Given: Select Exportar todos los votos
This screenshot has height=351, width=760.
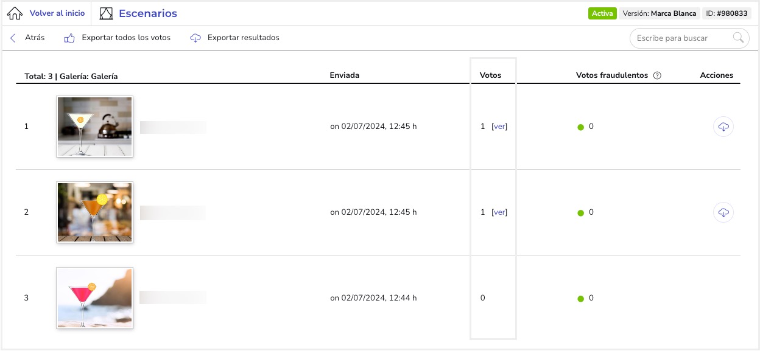Looking at the screenshot, I should pos(126,38).
